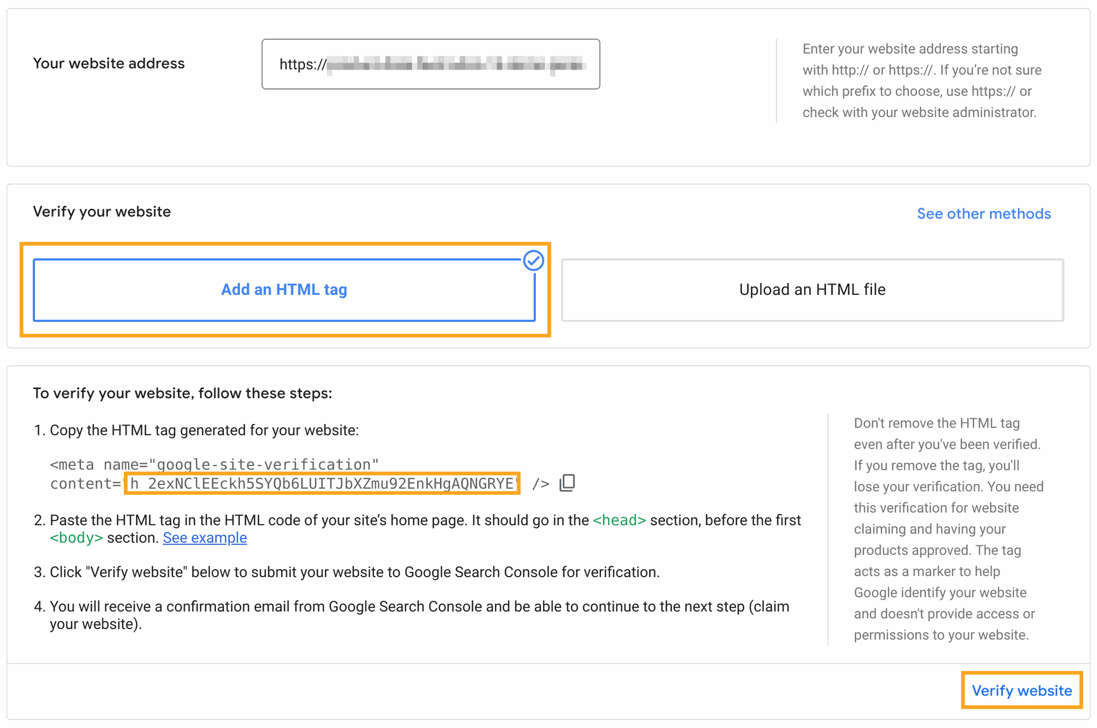Image resolution: width=1097 pixels, height=728 pixels.
Task: Click the meta name="google-site-verification" code line
Action: tap(214, 464)
